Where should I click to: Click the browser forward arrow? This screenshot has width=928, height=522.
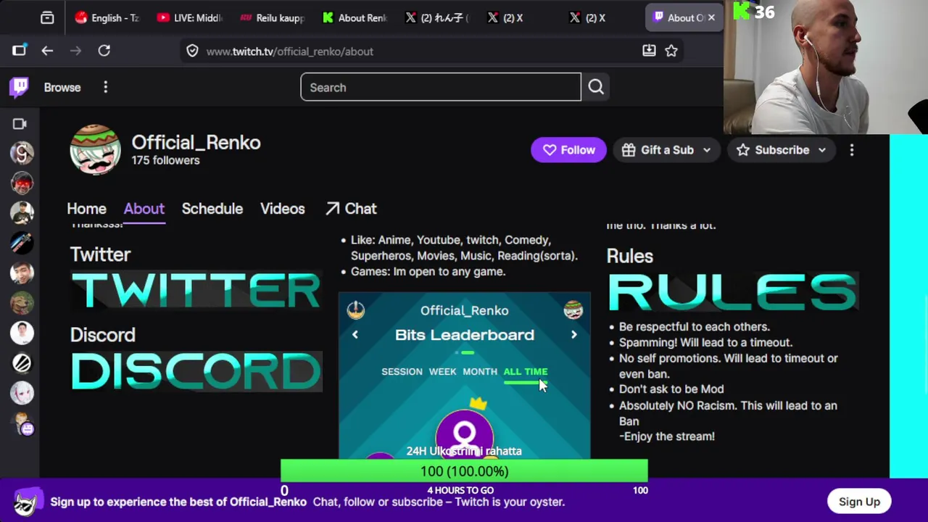(x=75, y=51)
